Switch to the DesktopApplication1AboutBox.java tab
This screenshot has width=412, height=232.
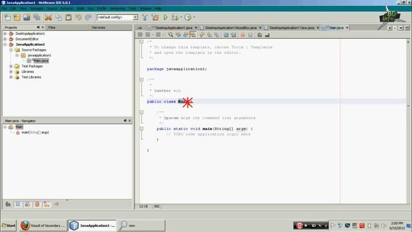pyautogui.click(x=230, y=28)
